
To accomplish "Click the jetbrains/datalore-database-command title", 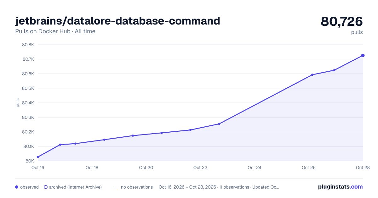I will click(117, 21).
